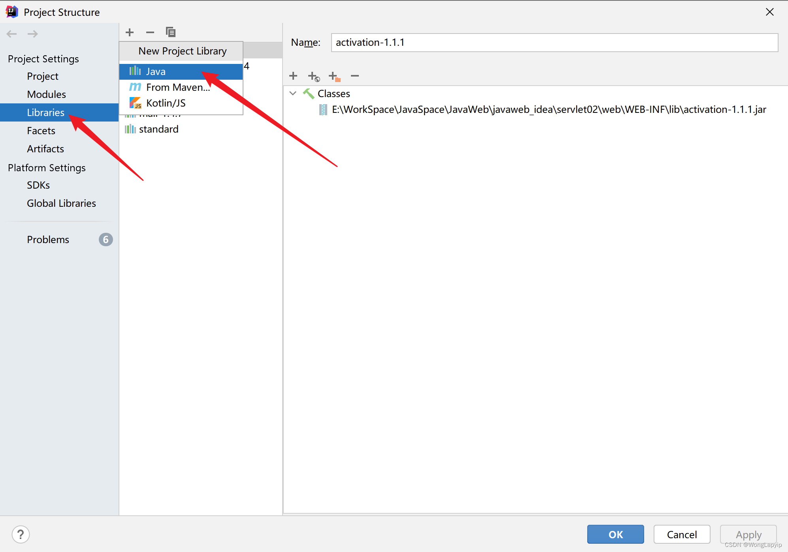
Task: Click into the library Name field
Action: click(x=554, y=43)
